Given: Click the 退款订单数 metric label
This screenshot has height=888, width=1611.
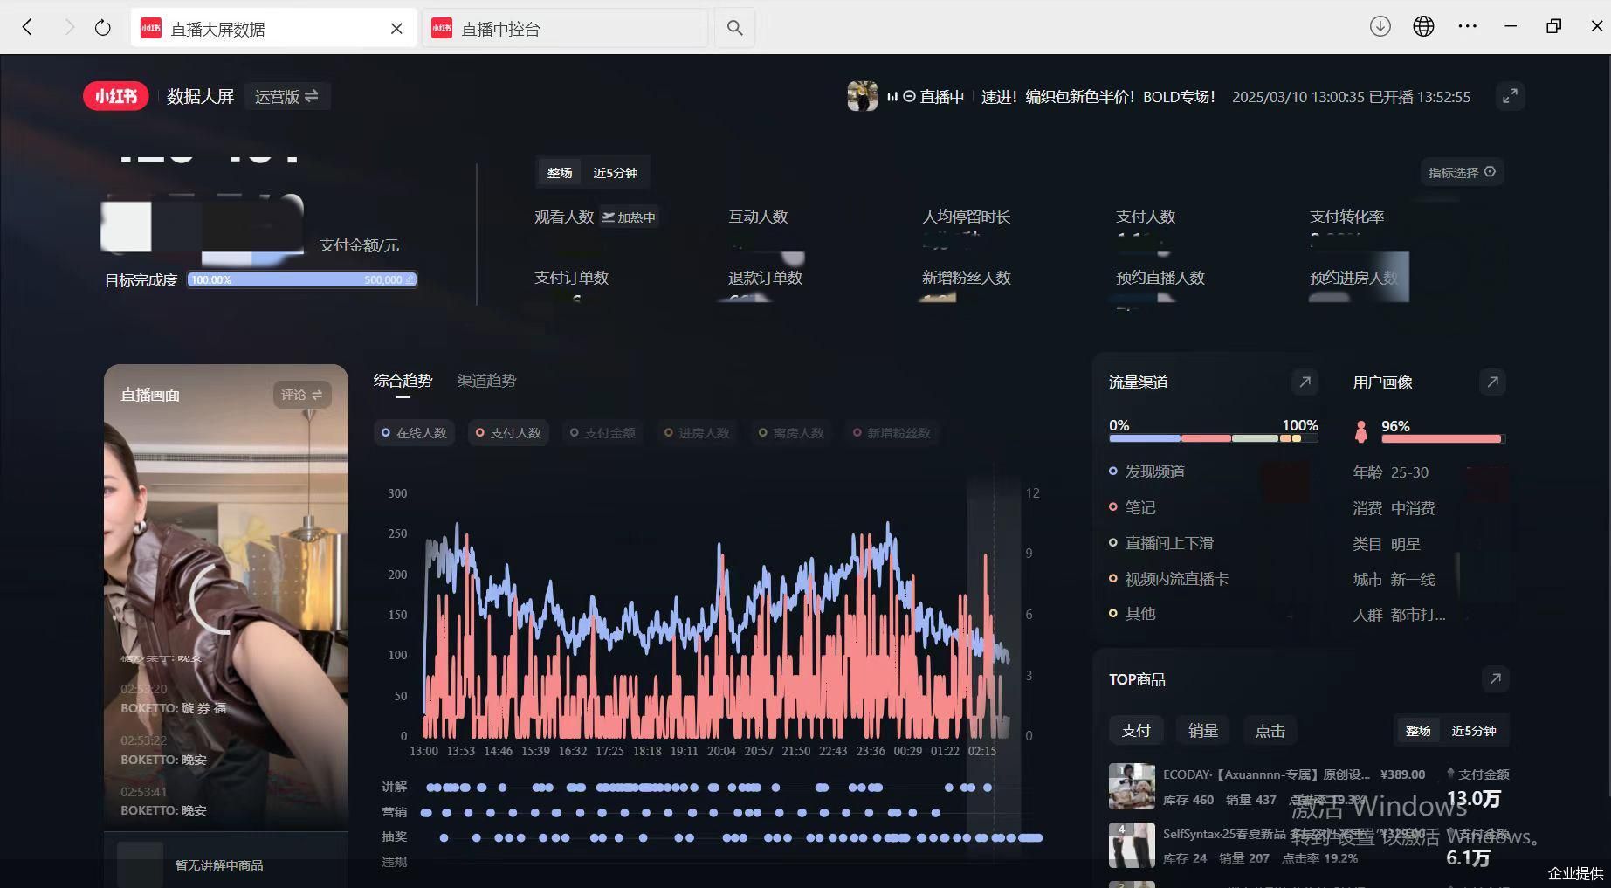Looking at the screenshot, I should (x=766, y=278).
